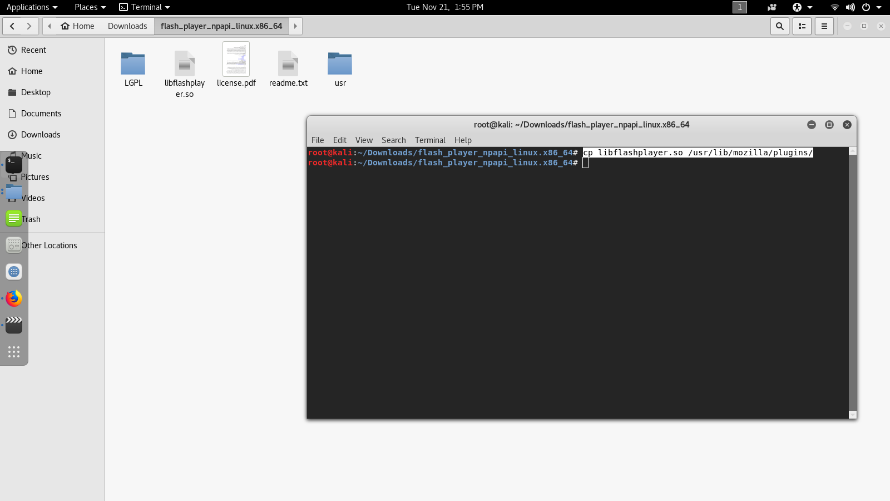890x501 pixels.
Task: Click the file manager search icon
Action: click(x=780, y=26)
